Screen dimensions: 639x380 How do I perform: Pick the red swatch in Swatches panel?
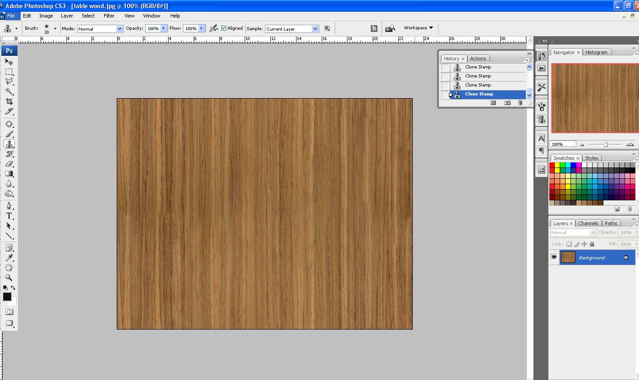552,165
